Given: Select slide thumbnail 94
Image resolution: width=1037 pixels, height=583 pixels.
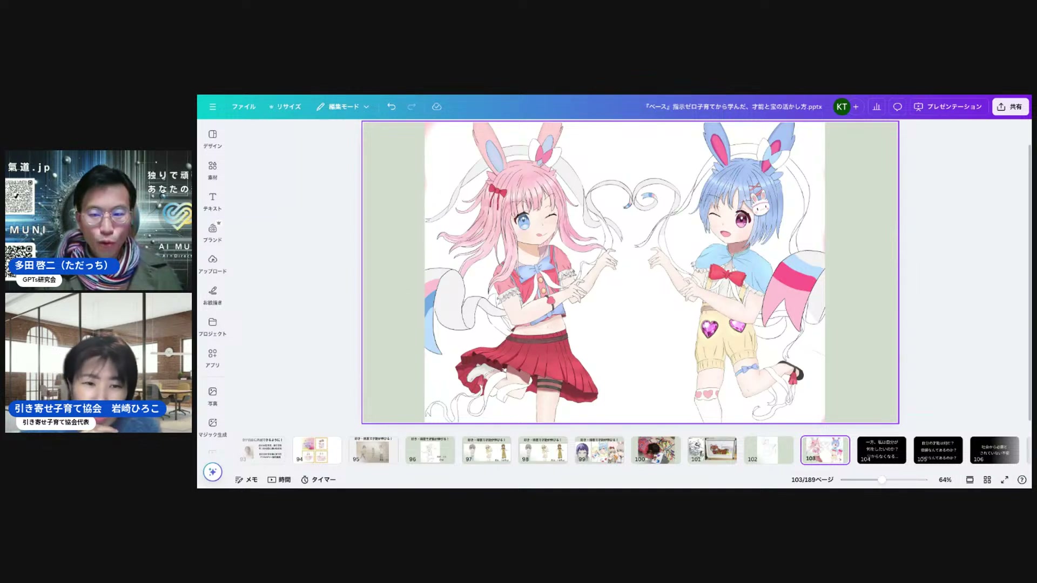Looking at the screenshot, I should coord(317,450).
